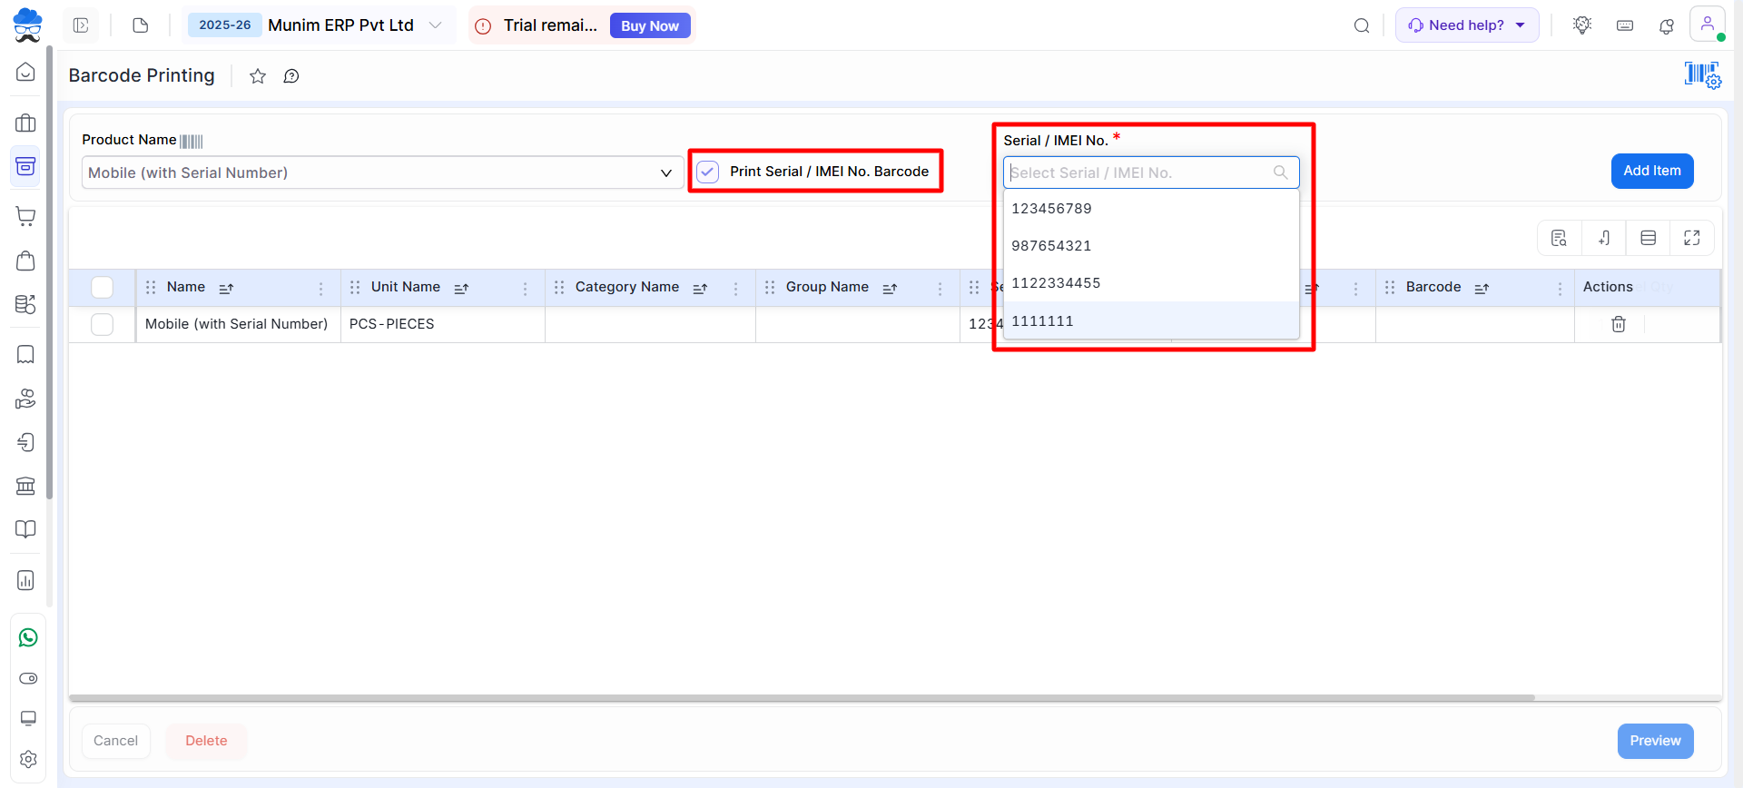Image resolution: width=1743 pixels, height=788 pixels.
Task: Delete the Mobile row using trash icon
Action: click(1618, 324)
